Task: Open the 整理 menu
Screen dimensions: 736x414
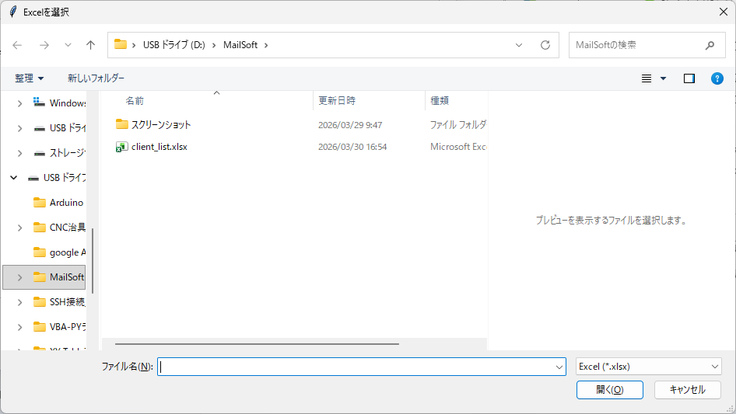Action: pyautogui.click(x=30, y=78)
